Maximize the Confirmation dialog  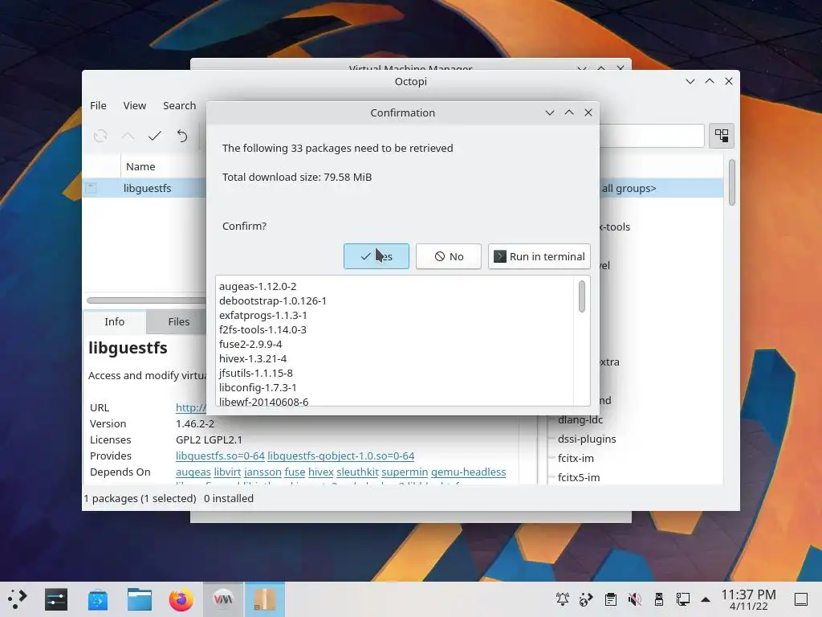pyautogui.click(x=569, y=112)
